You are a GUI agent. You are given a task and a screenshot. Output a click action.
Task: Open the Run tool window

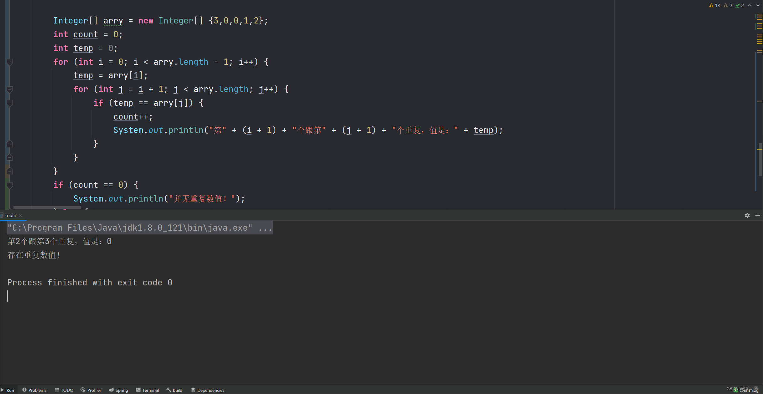tap(8, 390)
